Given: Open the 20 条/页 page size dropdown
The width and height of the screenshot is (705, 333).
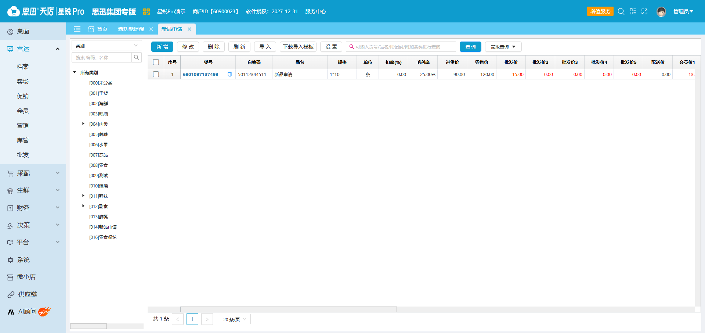Looking at the screenshot, I should point(235,319).
